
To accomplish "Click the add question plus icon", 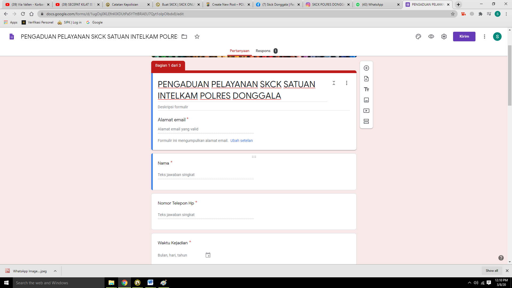I will pos(366,68).
